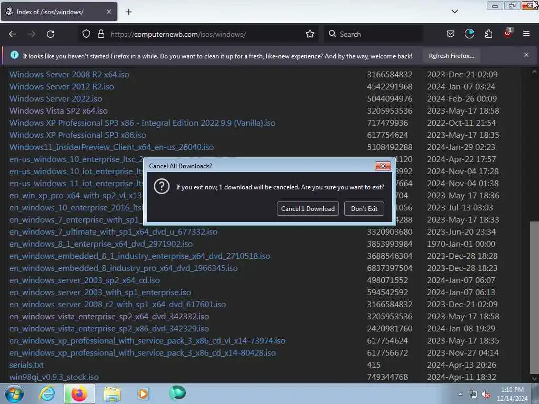
Task: Open win98qi_v0.9.3_stock.iso link
Action: point(54,377)
